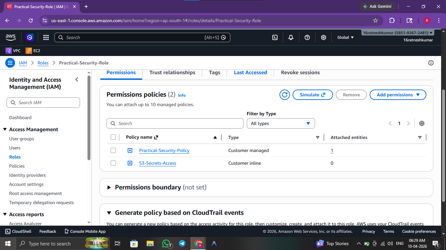The height and width of the screenshot is (250, 446).
Task: Collapse the Access reports sidebar group
Action: coord(5,214)
